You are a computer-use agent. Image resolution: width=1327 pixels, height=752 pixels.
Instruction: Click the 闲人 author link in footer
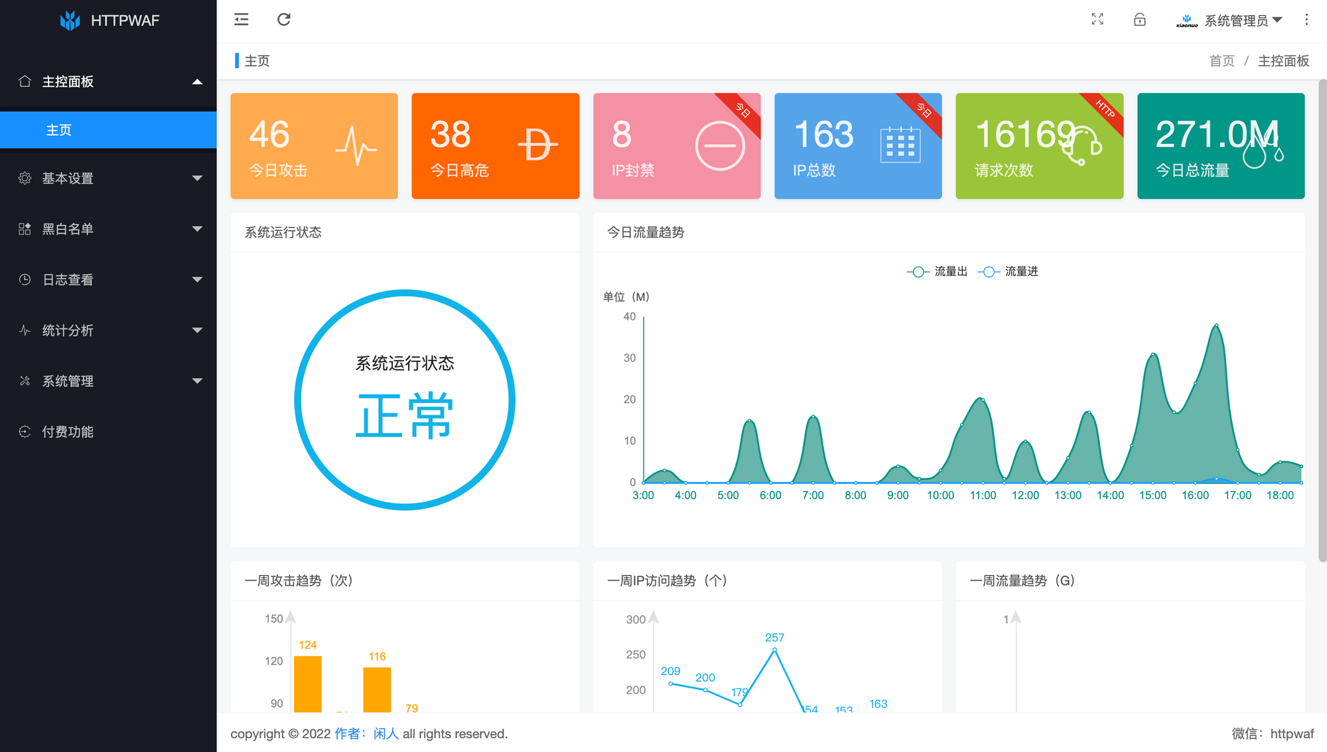coord(385,733)
